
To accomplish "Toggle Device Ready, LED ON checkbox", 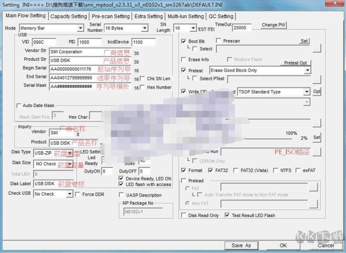I will pos(121,178).
